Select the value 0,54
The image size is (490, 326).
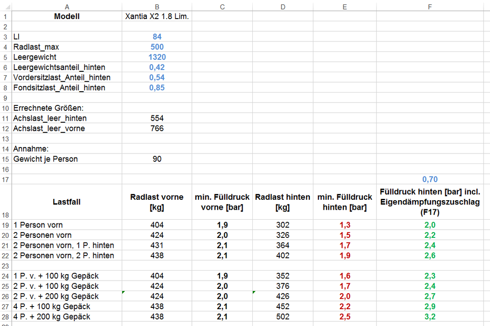(x=157, y=77)
